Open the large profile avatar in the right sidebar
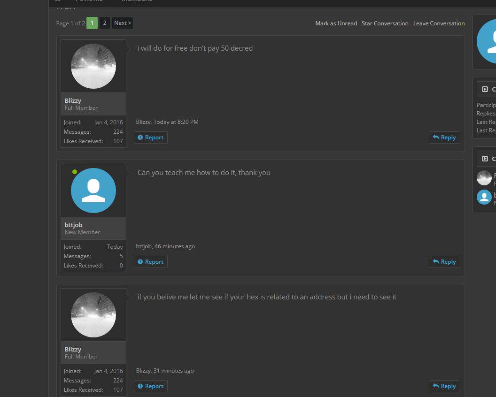The height and width of the screenshot is (397, 496). (487, 41)
